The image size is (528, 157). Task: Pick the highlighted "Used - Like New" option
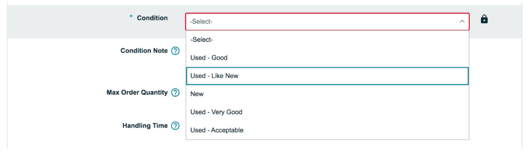point(327,76)
